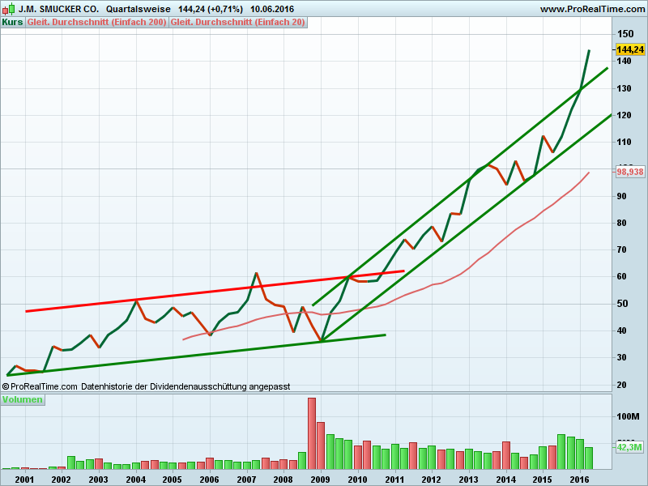Image resolution: width=648 pixels, height=486 pixels.
Task: Click the © ProRealTime.com copyright text
Action: pyautogui.click(x=40, y=387)
